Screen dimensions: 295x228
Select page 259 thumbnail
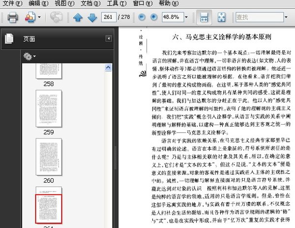49,109
